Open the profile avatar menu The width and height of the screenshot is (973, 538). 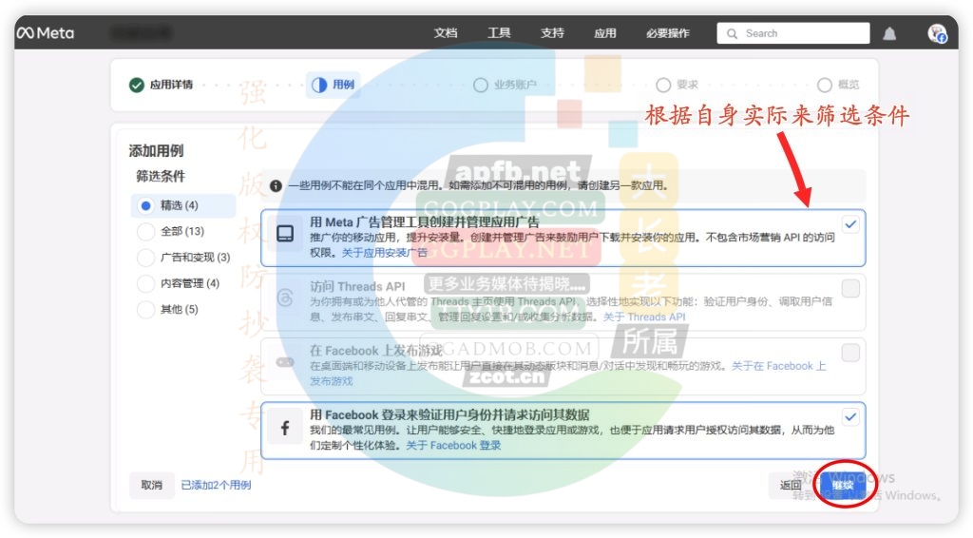(x=938, y=33)
